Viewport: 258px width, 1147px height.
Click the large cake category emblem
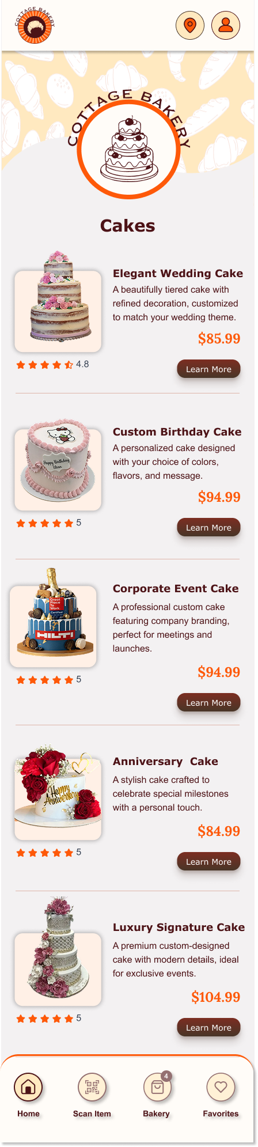pyautogui.click(x=130, y=149)
